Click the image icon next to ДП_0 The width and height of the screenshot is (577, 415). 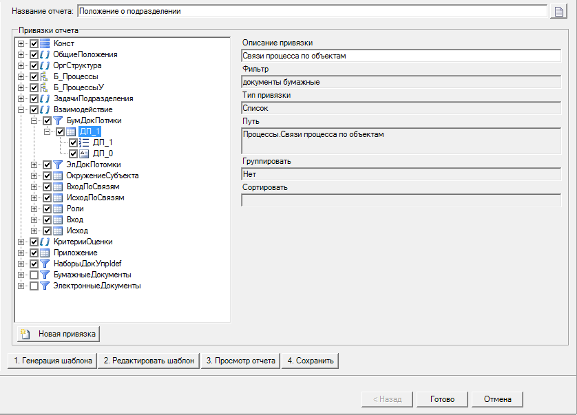coord(85,153)
